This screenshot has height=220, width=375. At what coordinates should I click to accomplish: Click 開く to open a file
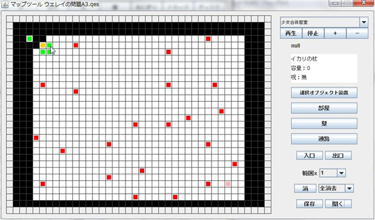pos(338,204)
